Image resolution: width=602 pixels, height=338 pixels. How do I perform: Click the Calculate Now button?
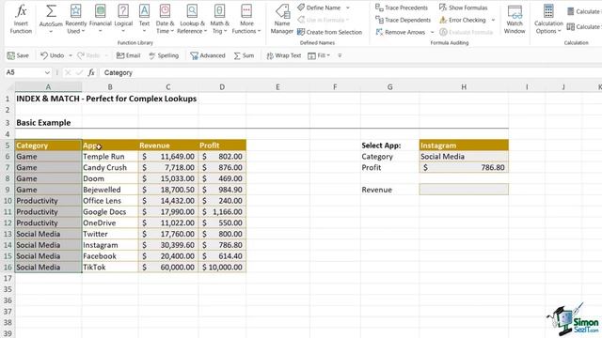(583, 11)
